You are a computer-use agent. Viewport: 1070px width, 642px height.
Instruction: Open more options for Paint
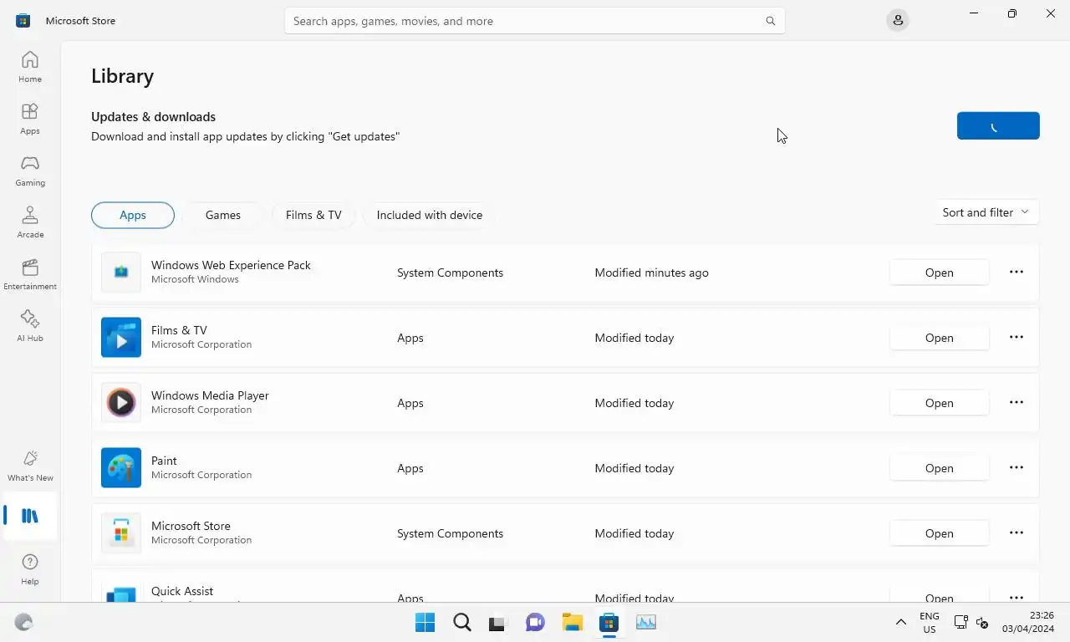1016,467
